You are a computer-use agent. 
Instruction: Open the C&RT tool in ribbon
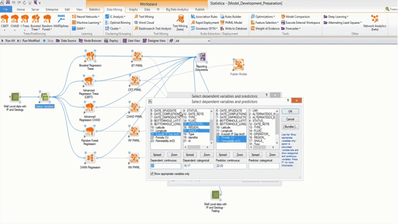coord(5,22)
